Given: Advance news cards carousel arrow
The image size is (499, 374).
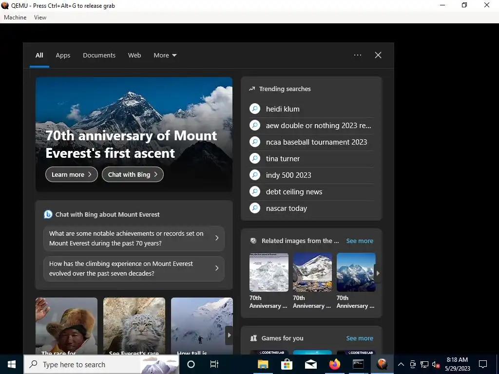Looking at the screenshot, I should click(x=229, y=335).
